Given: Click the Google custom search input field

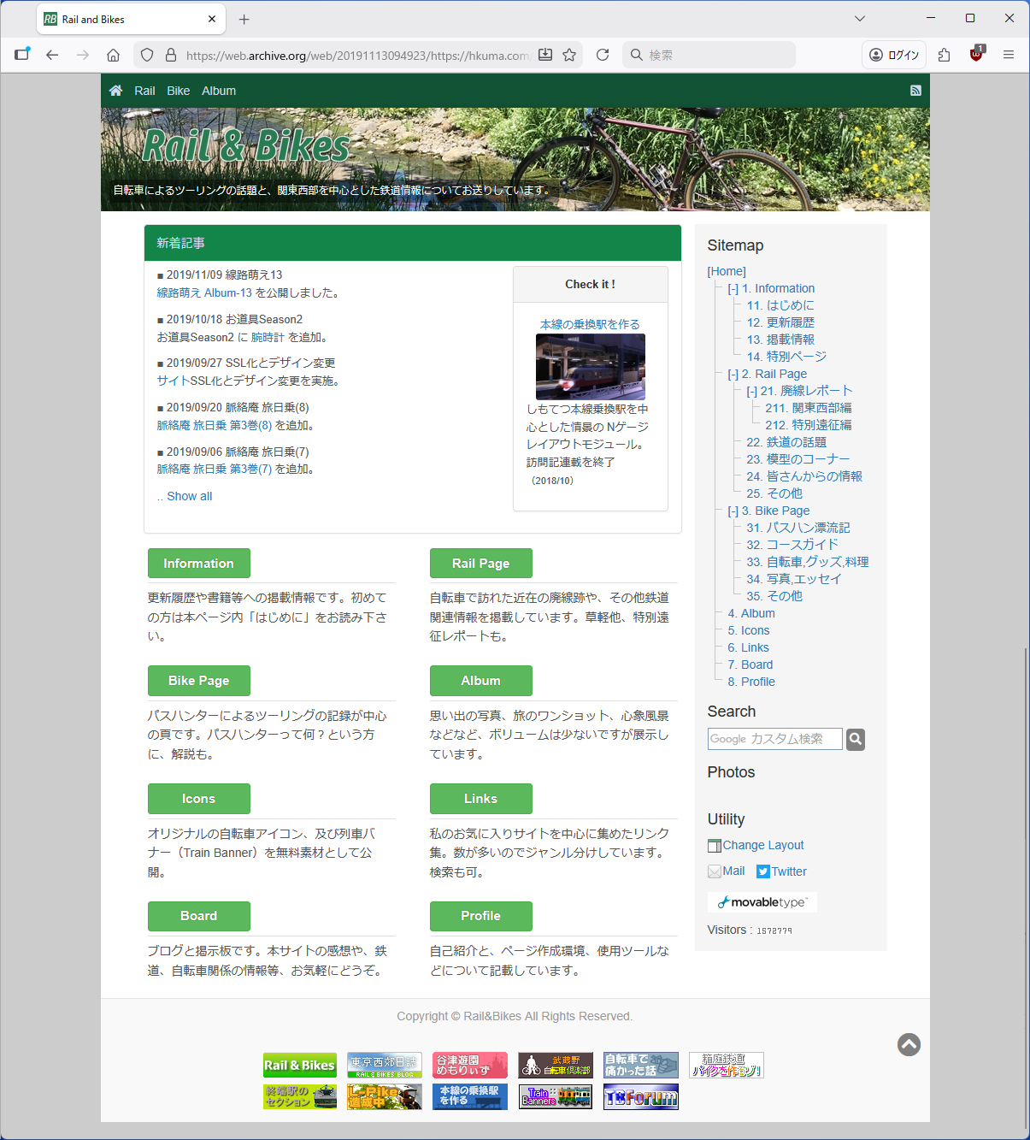Looking at the screenshot, I should tap(774, 739).
